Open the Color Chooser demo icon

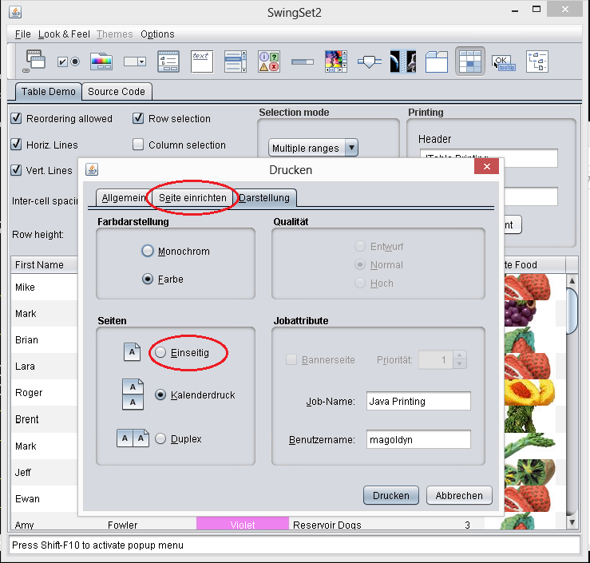tap(101, 61)
